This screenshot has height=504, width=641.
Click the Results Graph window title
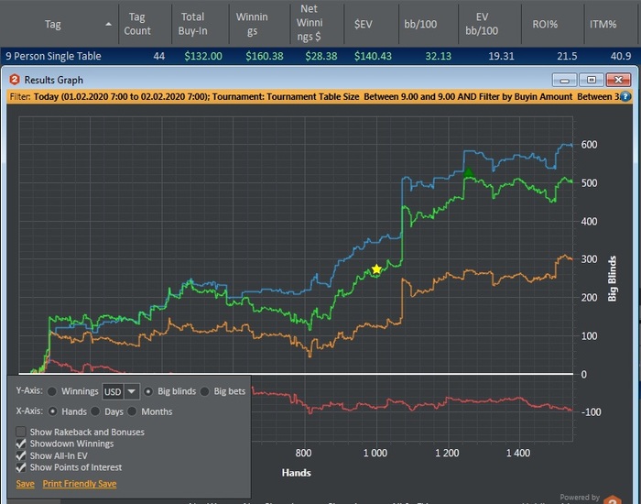(53, 80)
